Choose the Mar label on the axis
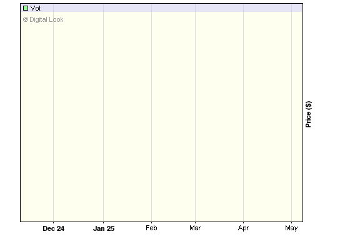 (195, 228)
